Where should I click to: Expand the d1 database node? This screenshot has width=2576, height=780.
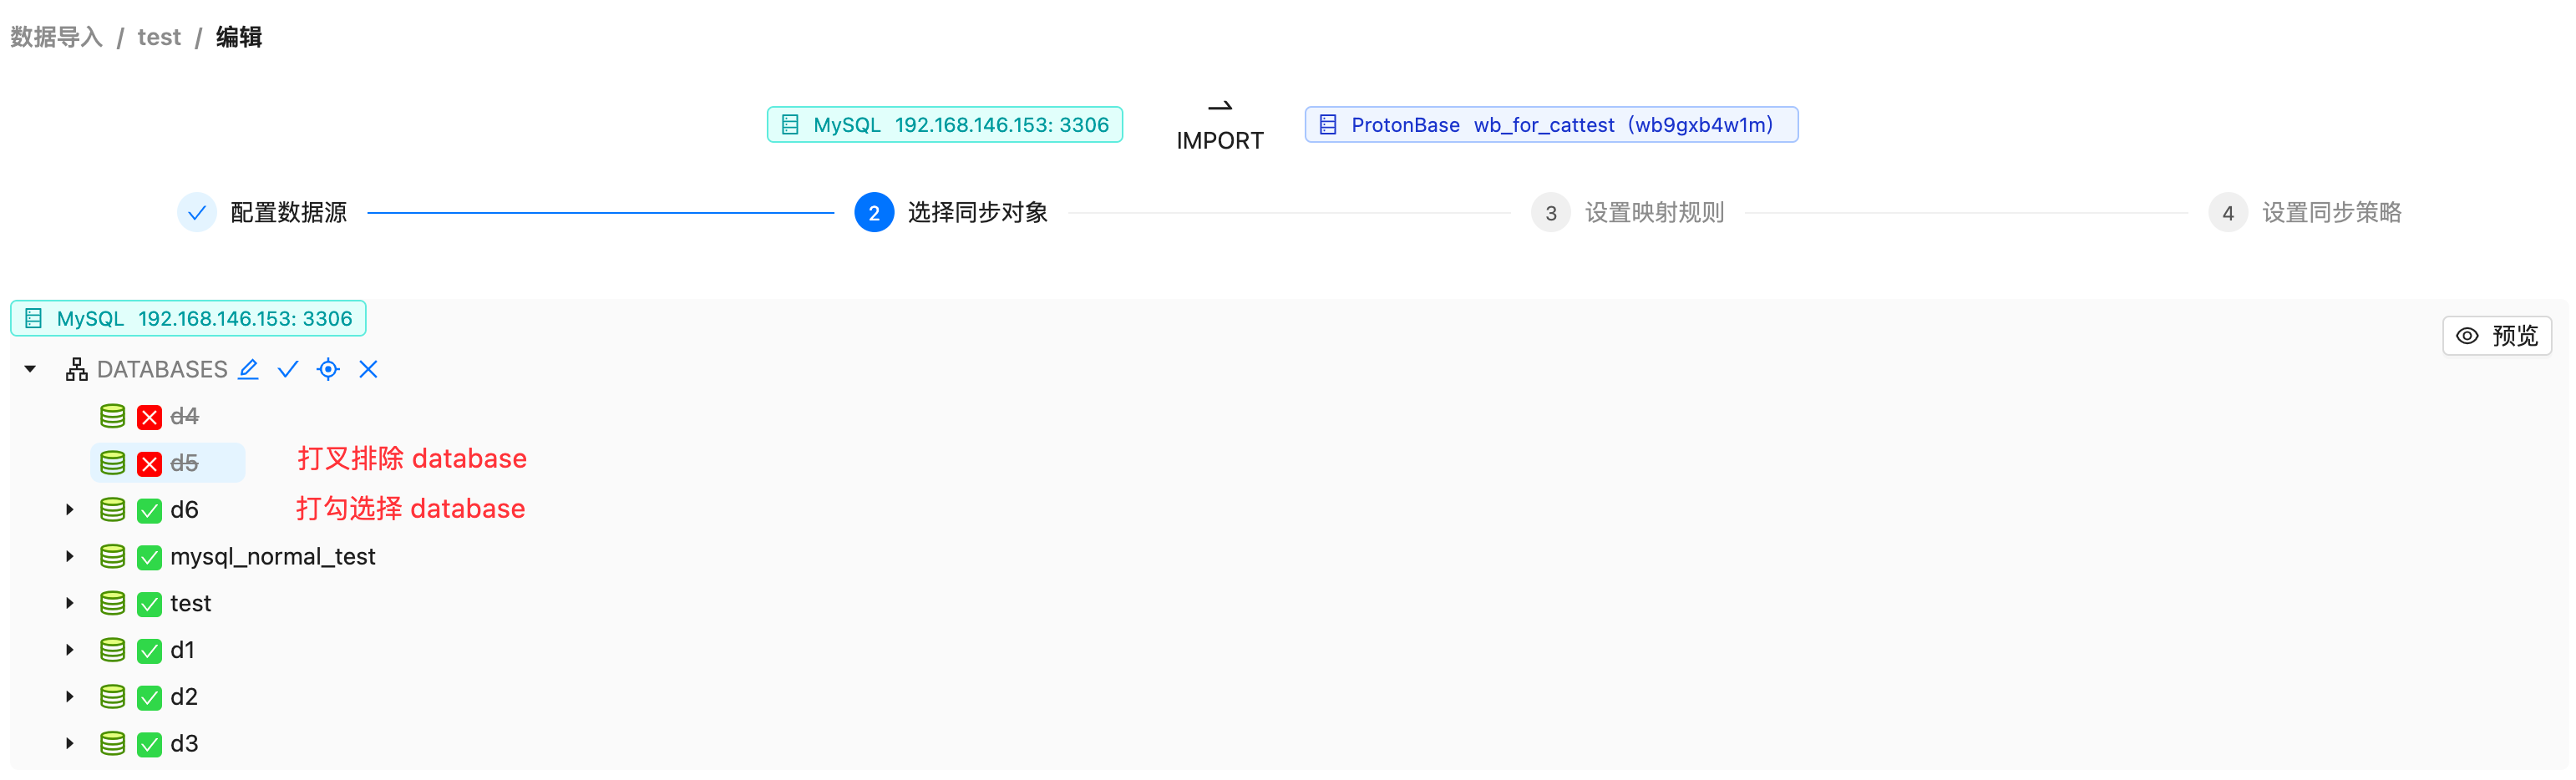point(69,650)
